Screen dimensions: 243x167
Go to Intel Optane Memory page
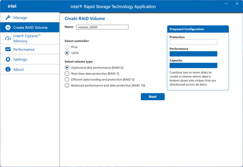point(30,38)
